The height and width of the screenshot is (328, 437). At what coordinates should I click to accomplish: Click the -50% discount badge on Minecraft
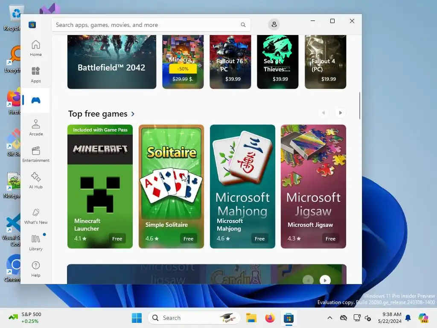(183, 69)
